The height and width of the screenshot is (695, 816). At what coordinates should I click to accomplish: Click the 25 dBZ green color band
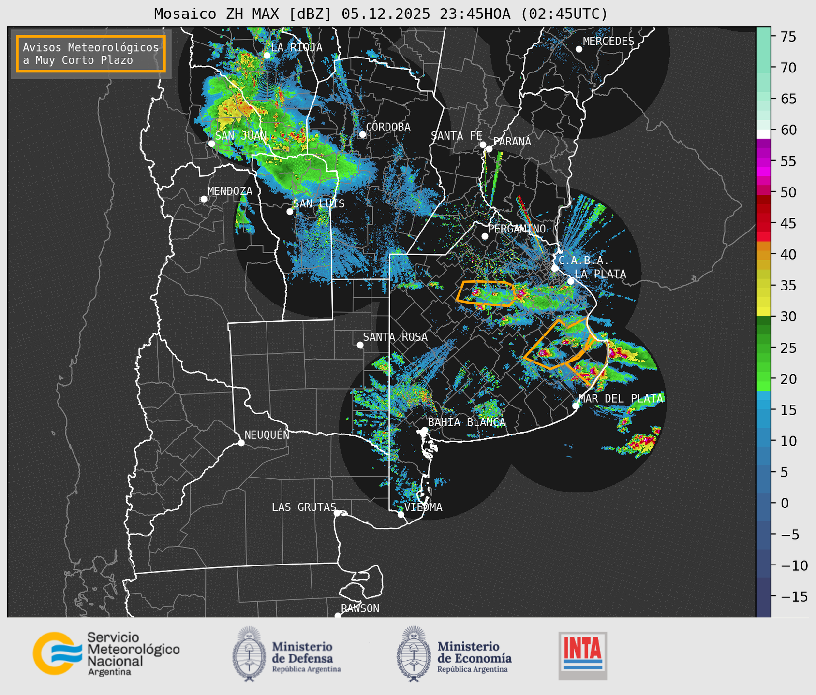tap(763, 347)
